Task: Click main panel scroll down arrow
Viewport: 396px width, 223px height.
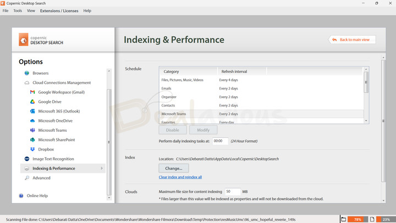Action: (383, 200)
